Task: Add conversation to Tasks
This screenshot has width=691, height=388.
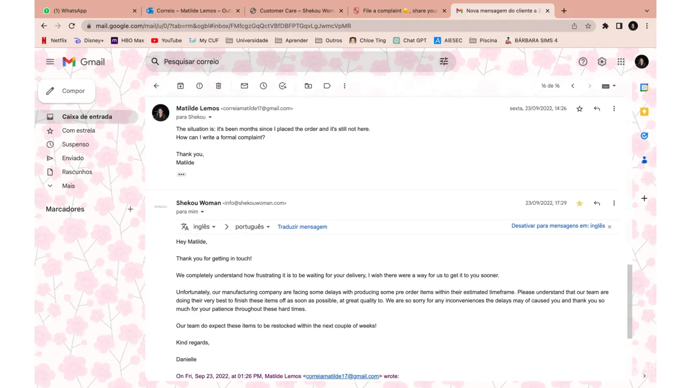Action: (283, 86)
